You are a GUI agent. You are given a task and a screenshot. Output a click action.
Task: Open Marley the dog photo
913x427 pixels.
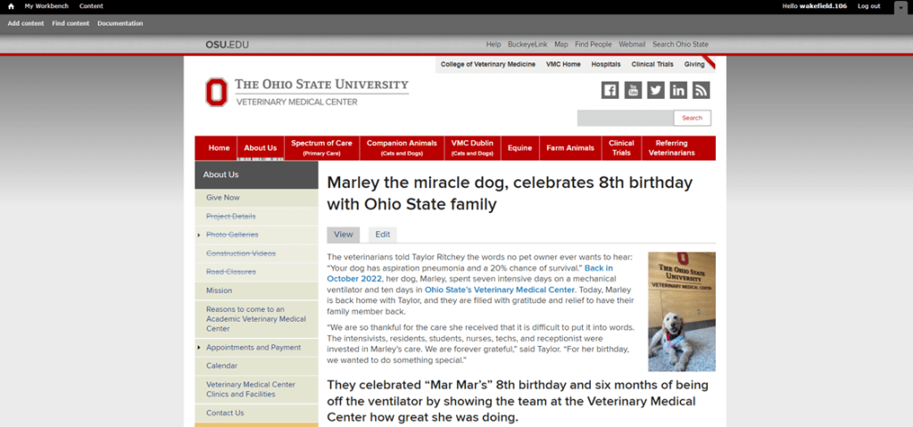pos(681,311)
